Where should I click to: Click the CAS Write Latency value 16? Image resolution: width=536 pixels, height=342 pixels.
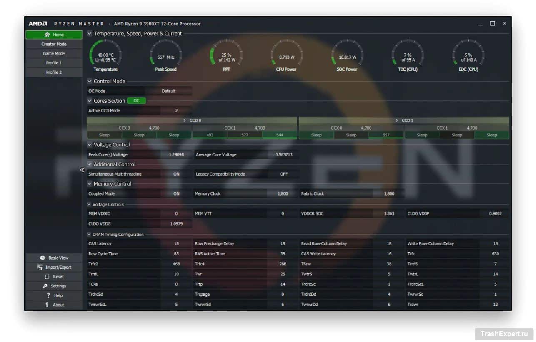(x=389, y=254)
